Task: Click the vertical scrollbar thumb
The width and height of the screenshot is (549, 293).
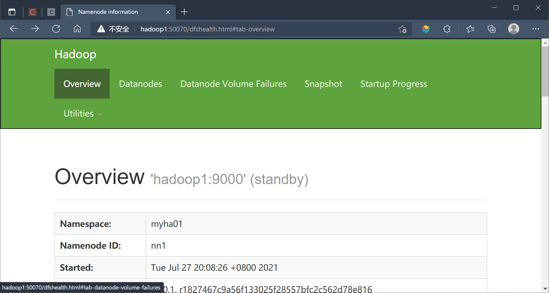Action: (545, 71)
